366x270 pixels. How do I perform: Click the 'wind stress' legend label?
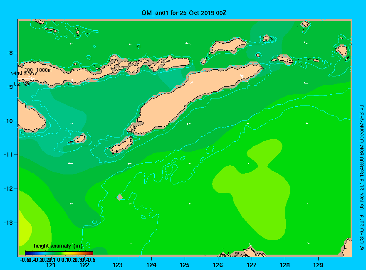pyautogui.click(x=24, y=73)
